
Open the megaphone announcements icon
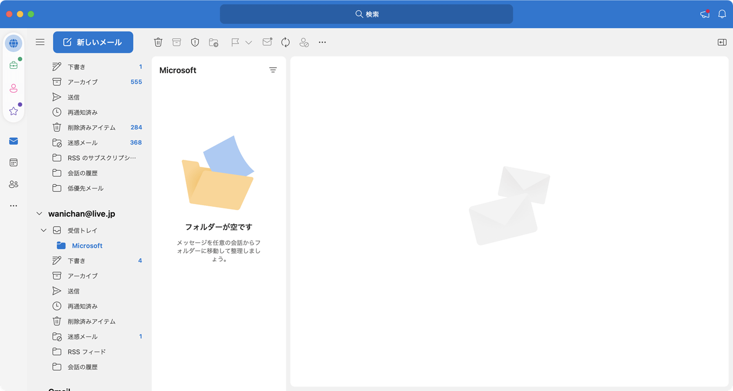[x=705, y=14]
